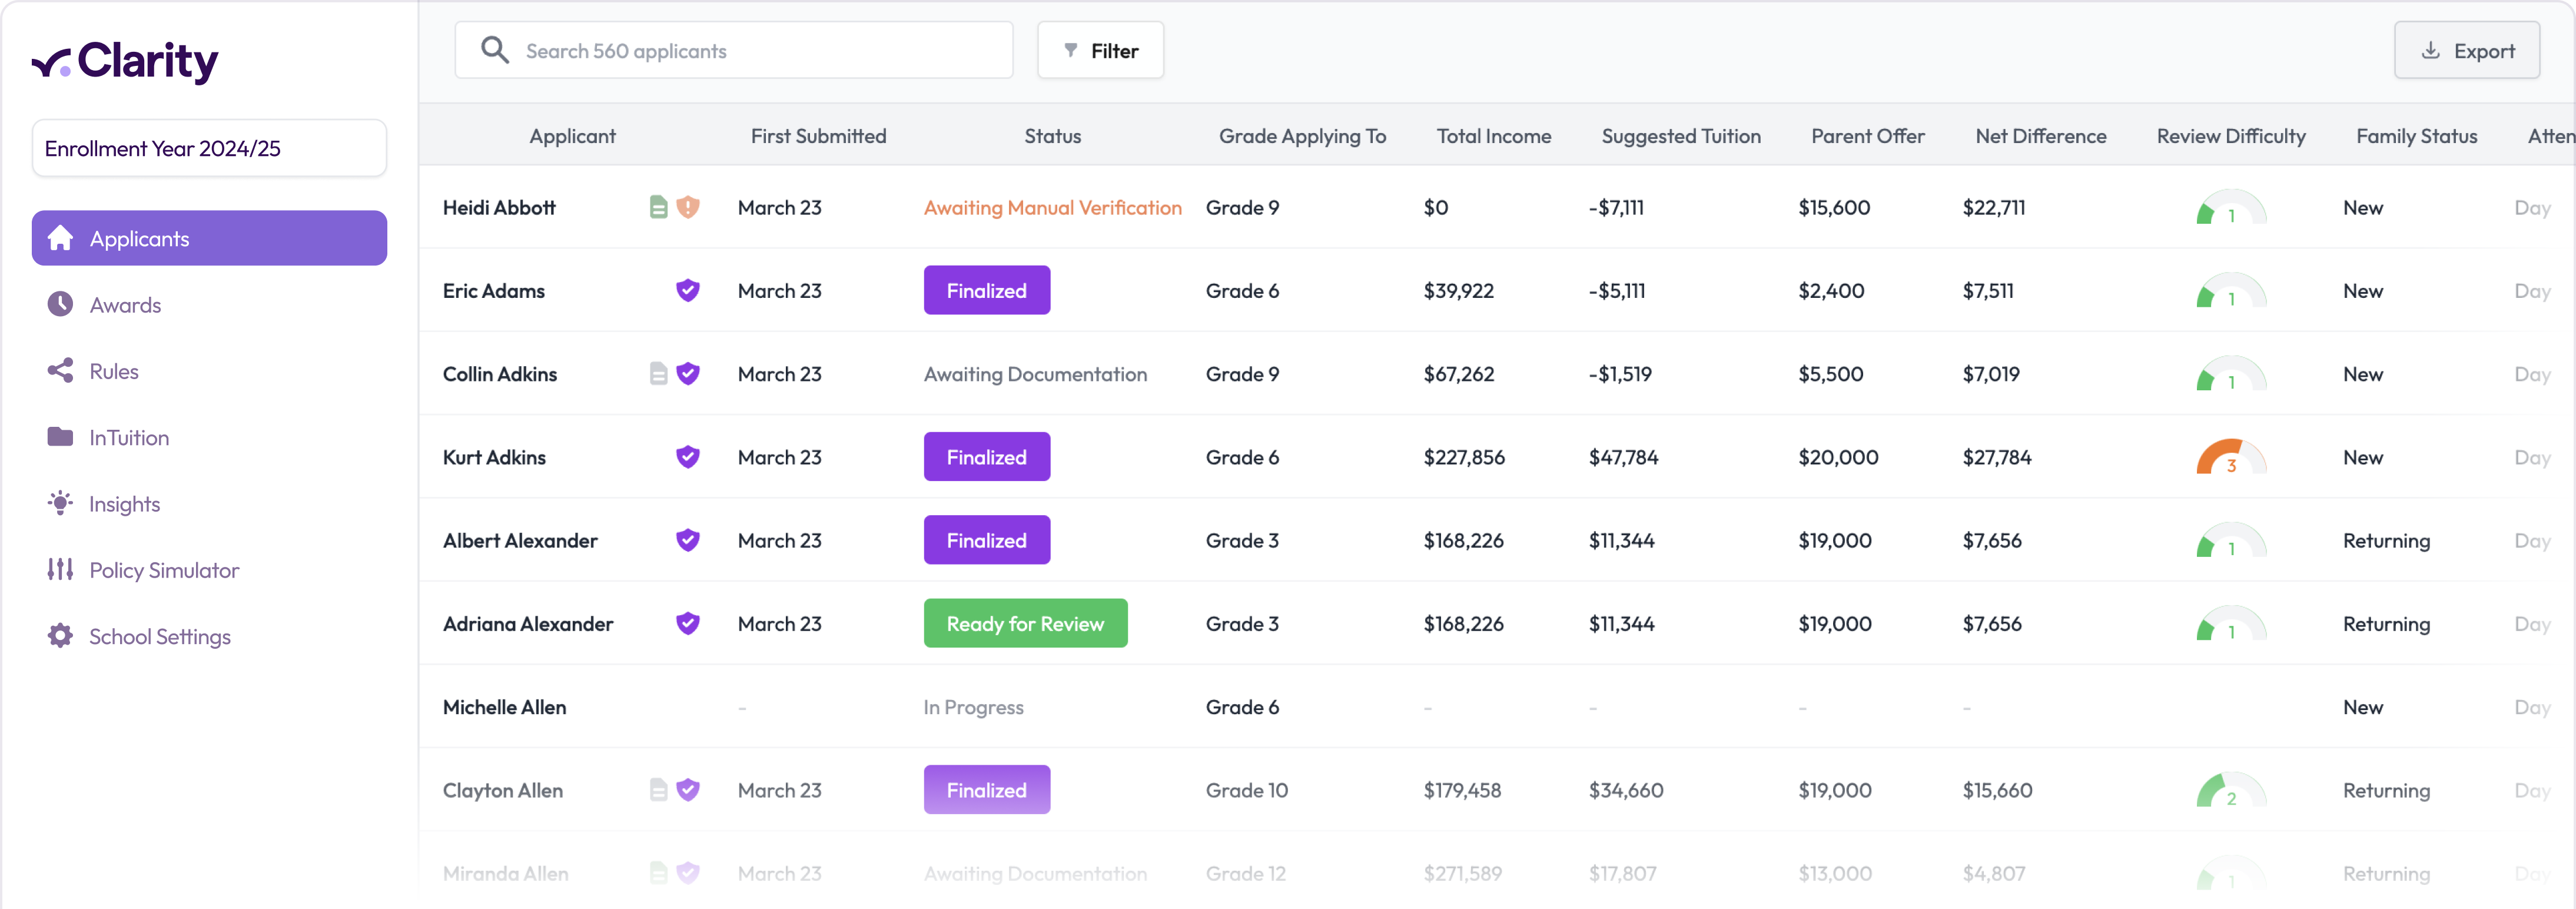Click the Clarity logo
Screen dimensions: 2576x909
click(126, 62)
